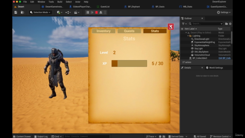Open the File menu

pos(25,2)
